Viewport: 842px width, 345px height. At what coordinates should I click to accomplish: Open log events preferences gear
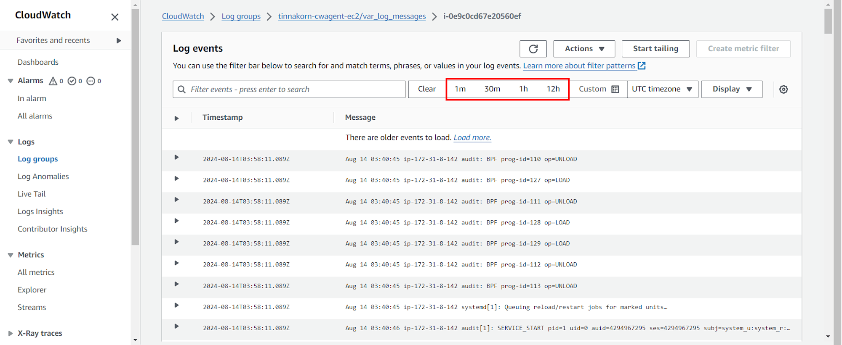(x=783, y=89)
